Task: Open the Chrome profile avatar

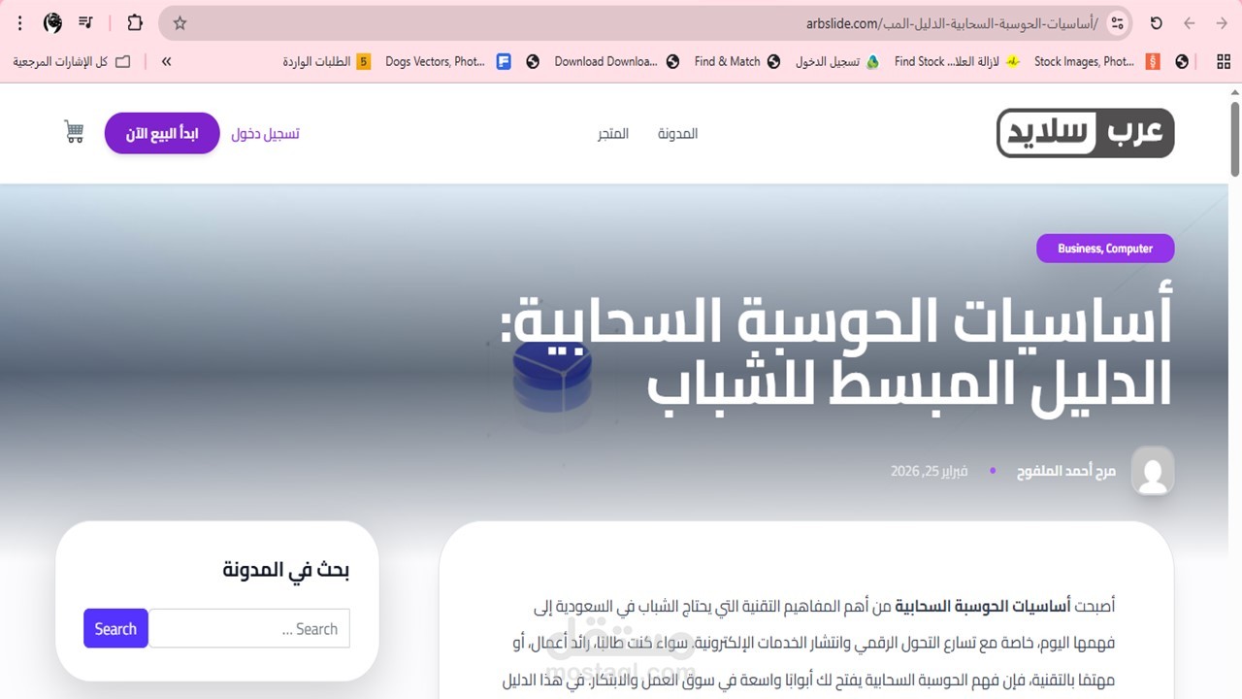Action: click(52, 22)
